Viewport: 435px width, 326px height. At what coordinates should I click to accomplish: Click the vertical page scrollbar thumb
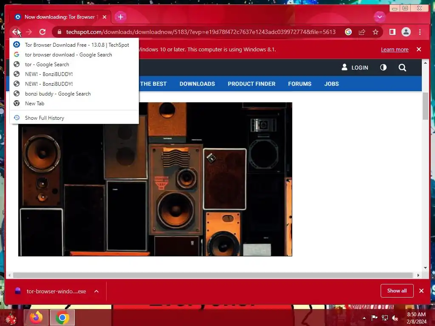(425, 106)
